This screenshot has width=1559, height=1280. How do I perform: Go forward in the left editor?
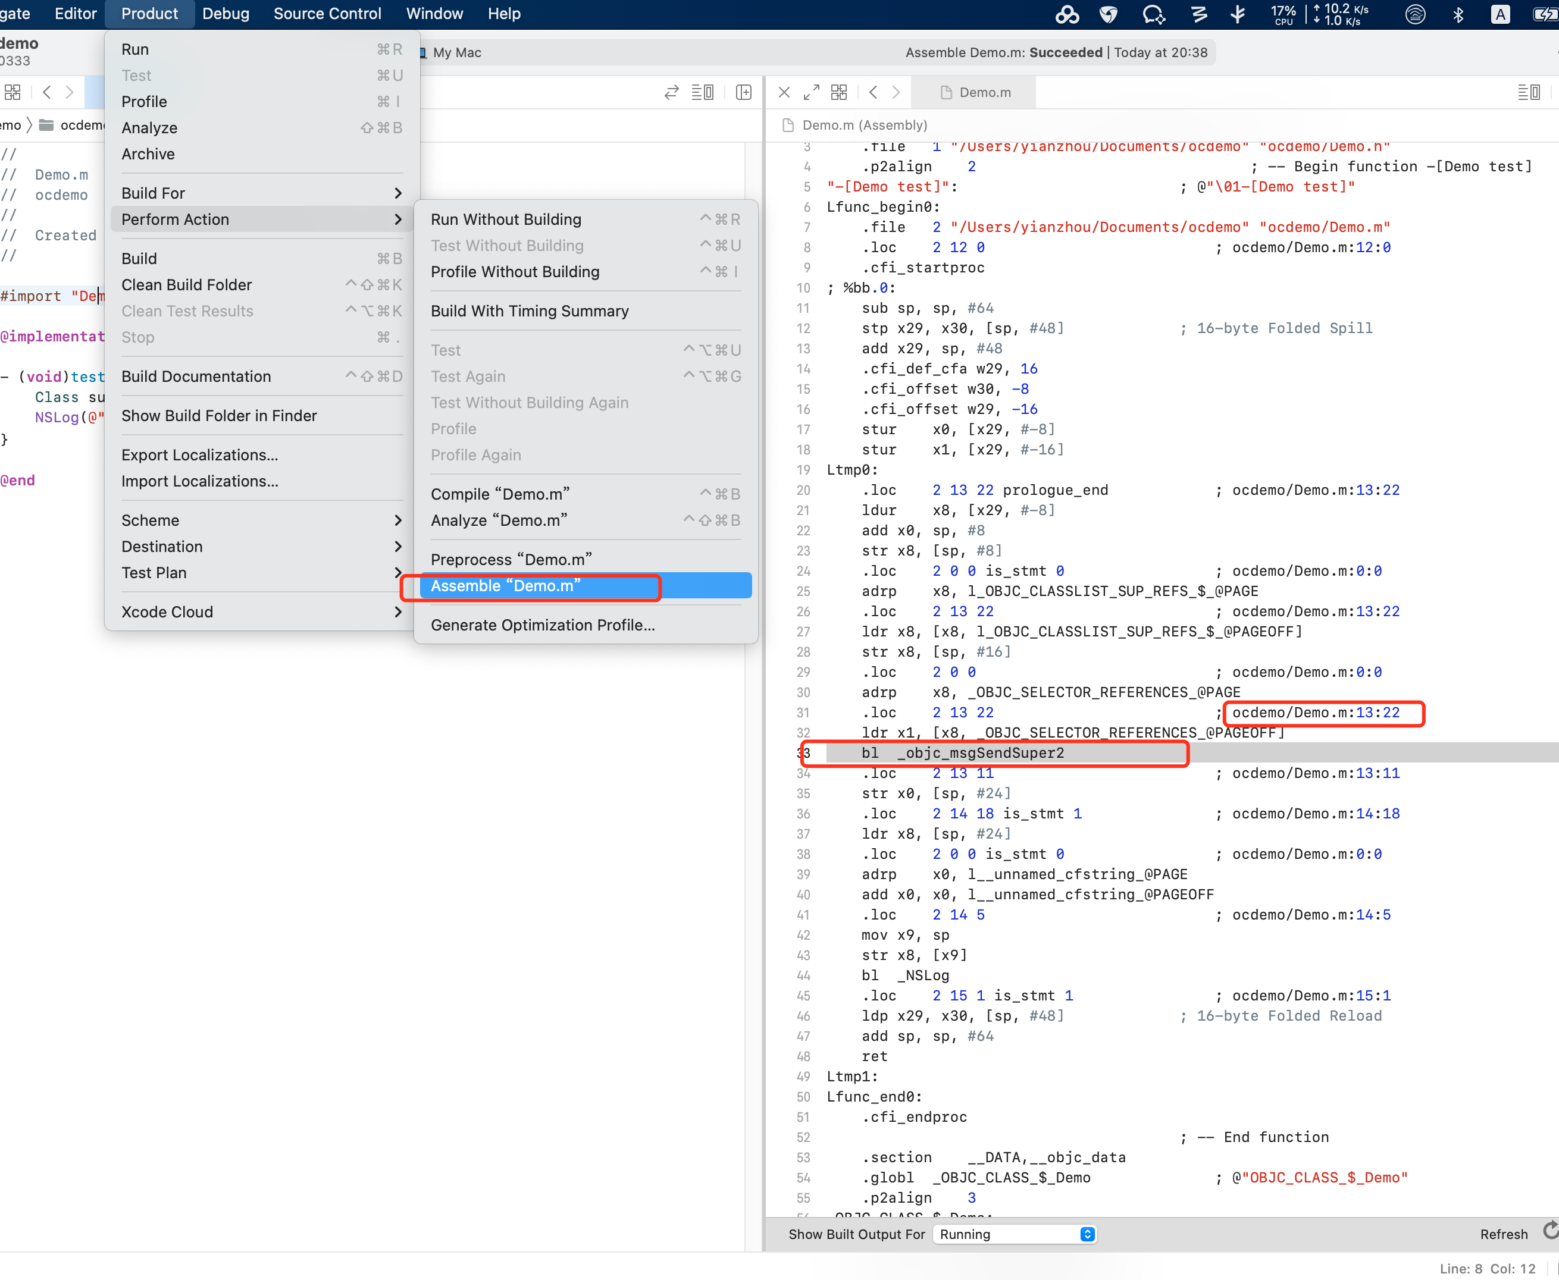coord(69,92)
